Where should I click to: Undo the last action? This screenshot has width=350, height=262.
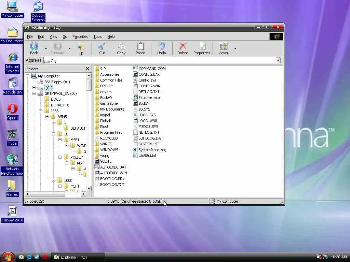tap(161, 48)
